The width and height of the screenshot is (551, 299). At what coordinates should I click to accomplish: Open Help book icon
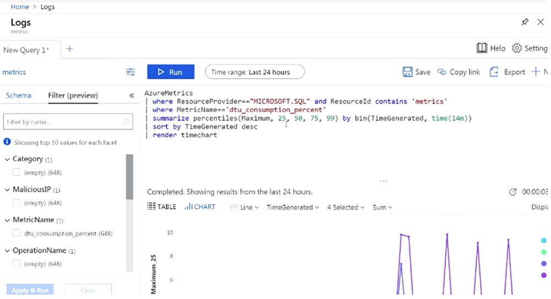pyautogui.click(x=482, y=48)
